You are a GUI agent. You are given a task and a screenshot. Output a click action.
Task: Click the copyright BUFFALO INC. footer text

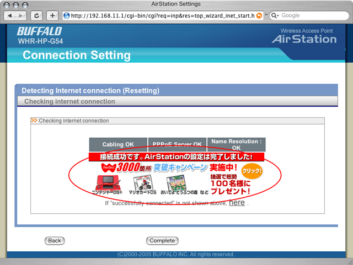click(176, 255)
